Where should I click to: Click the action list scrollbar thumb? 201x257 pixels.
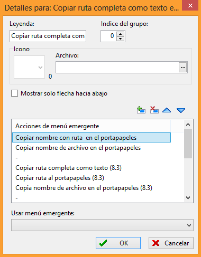click(188, 144)
